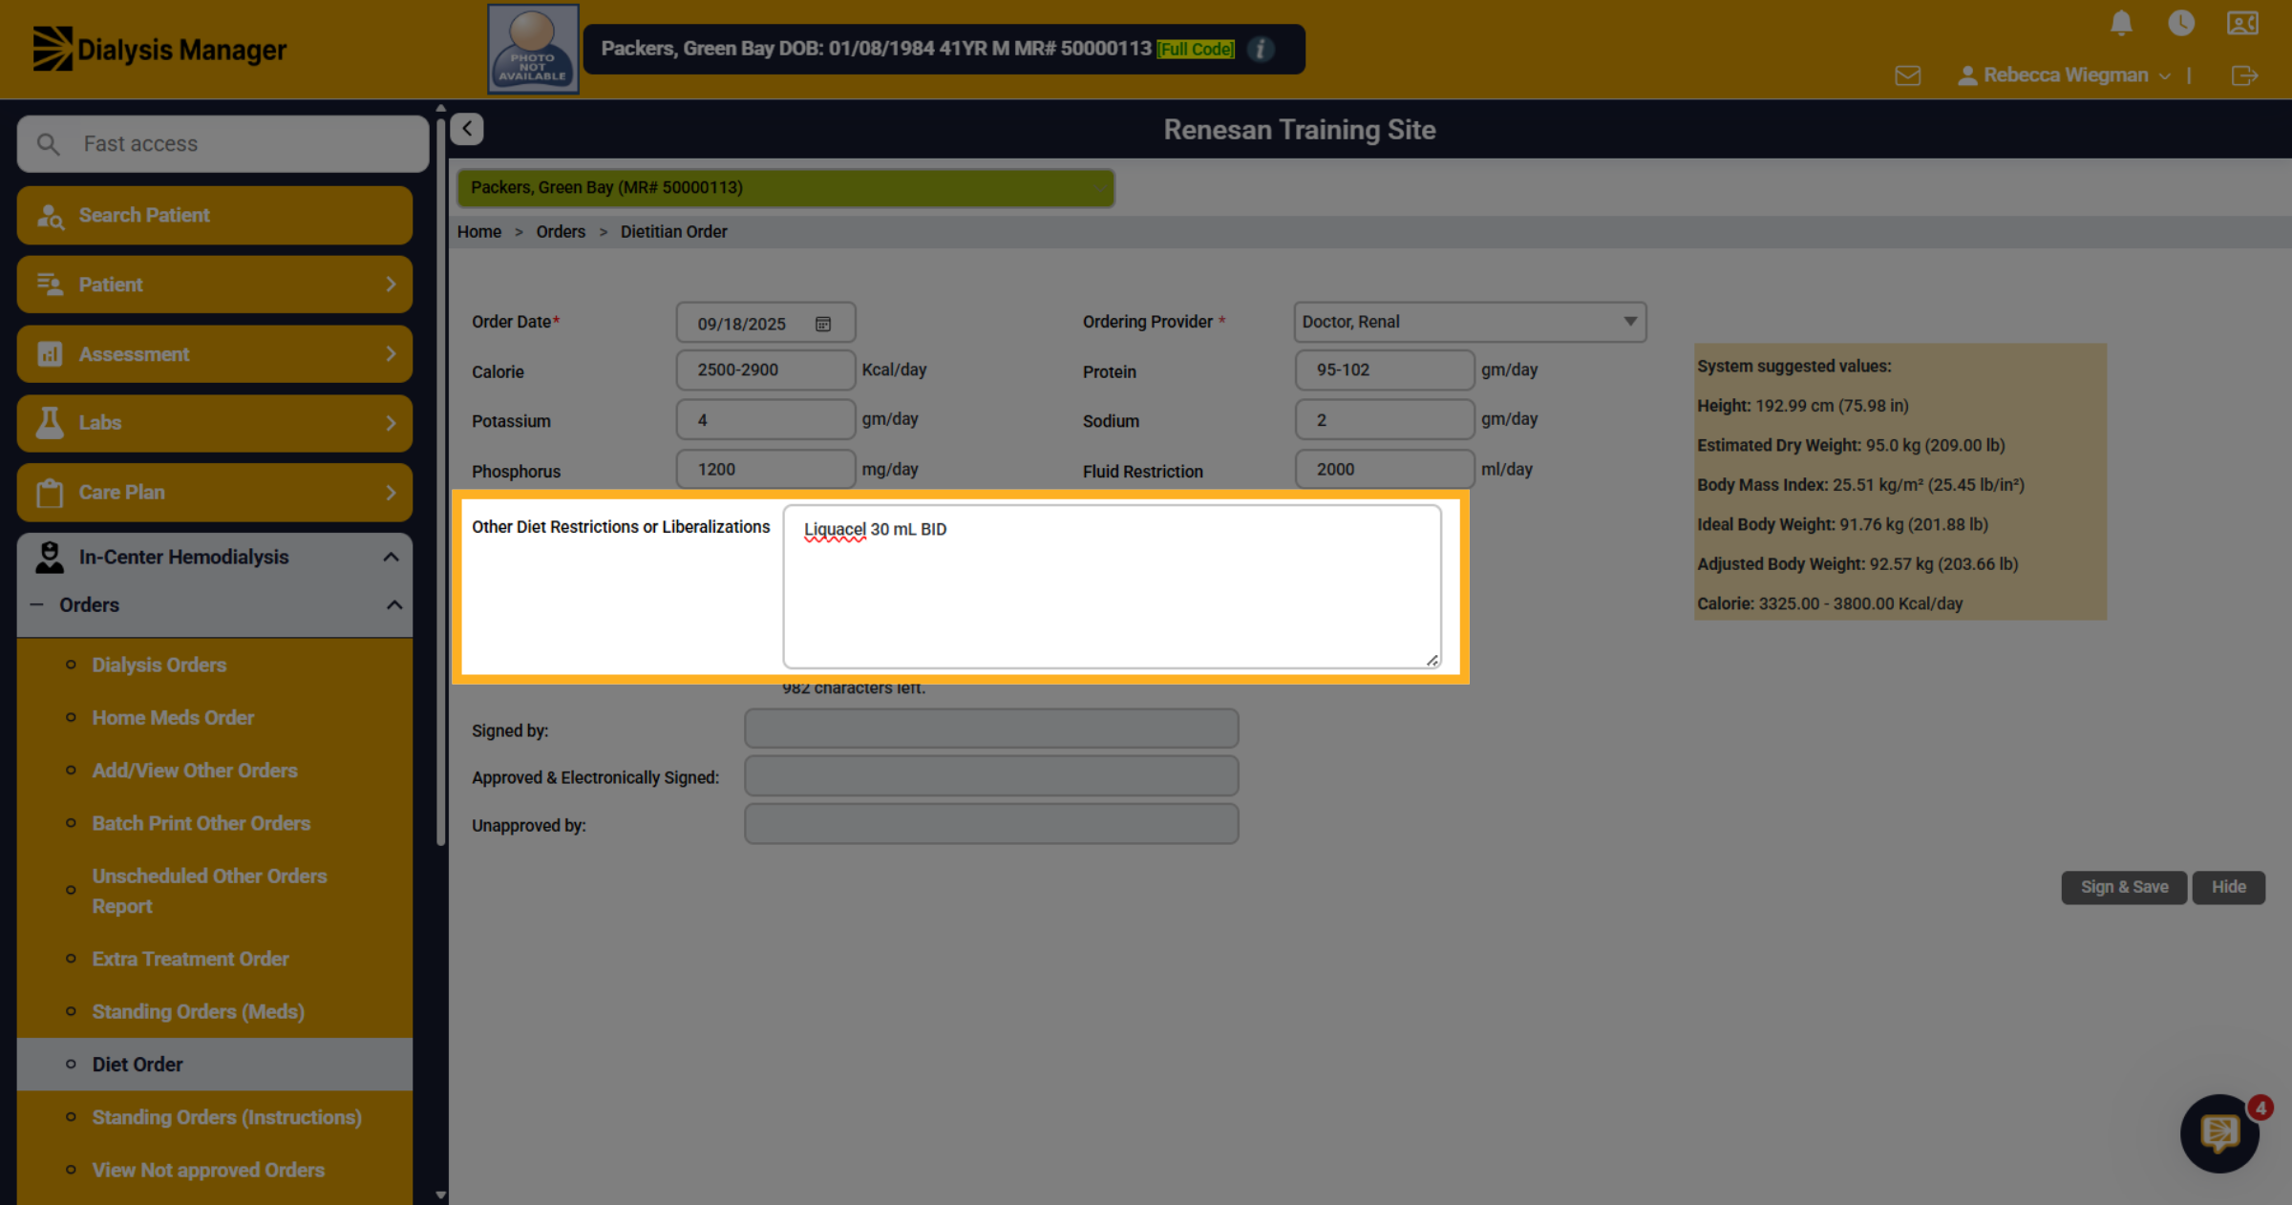
Task: Open Extra Treatment Order
Action: pos(190,959)
